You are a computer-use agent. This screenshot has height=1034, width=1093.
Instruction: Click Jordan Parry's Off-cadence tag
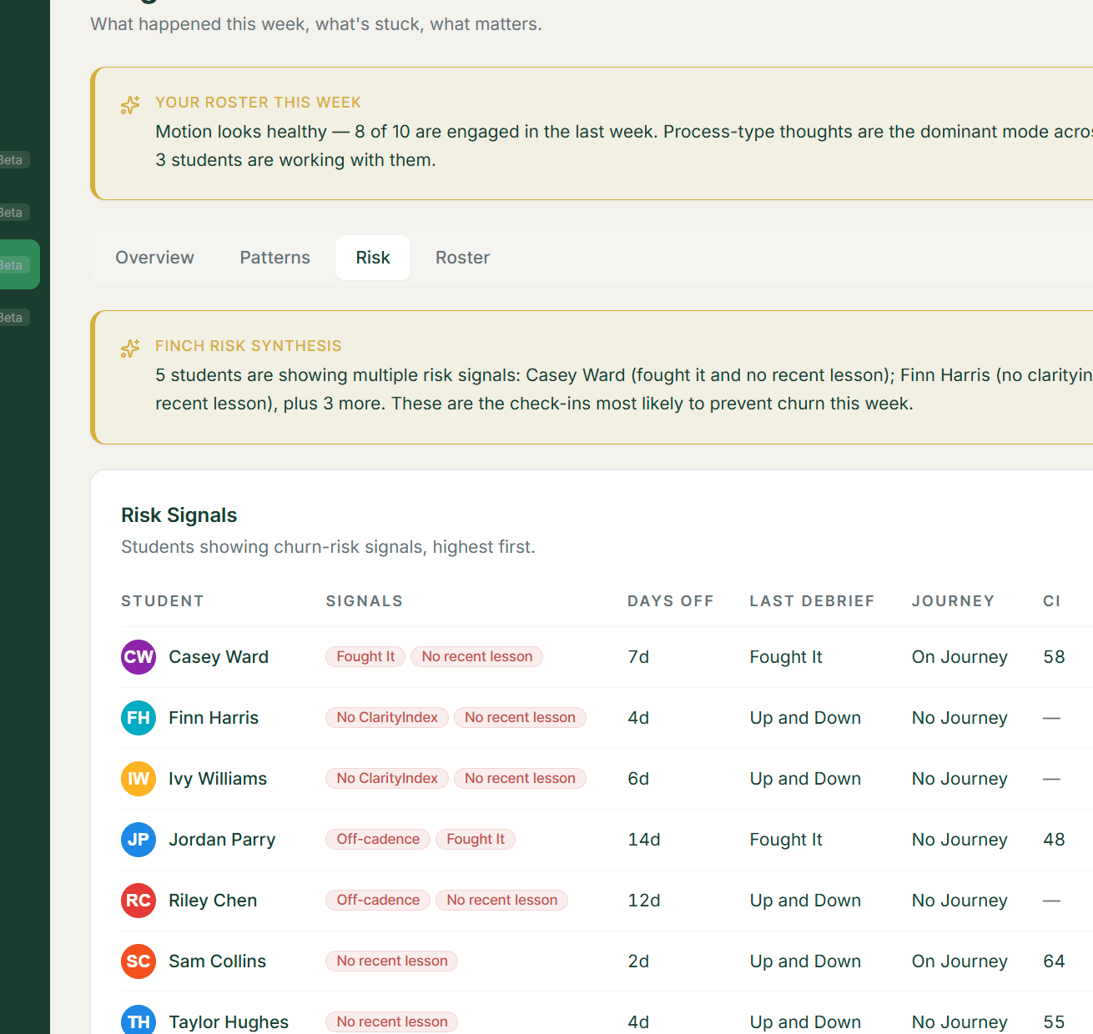click(x=378, y=840)
